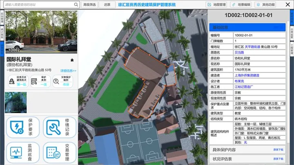Open the 上海外侨集资建造 builder link
Viewport: 294px width, 165px height.
coord(247,75)
